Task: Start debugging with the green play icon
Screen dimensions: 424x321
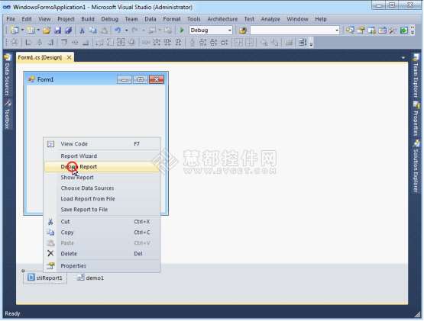Action: click(182, 30)
